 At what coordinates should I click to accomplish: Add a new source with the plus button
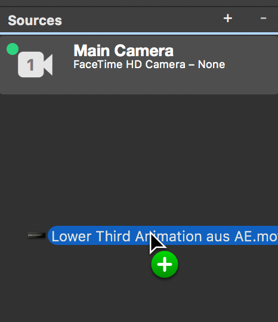(228, 19)
